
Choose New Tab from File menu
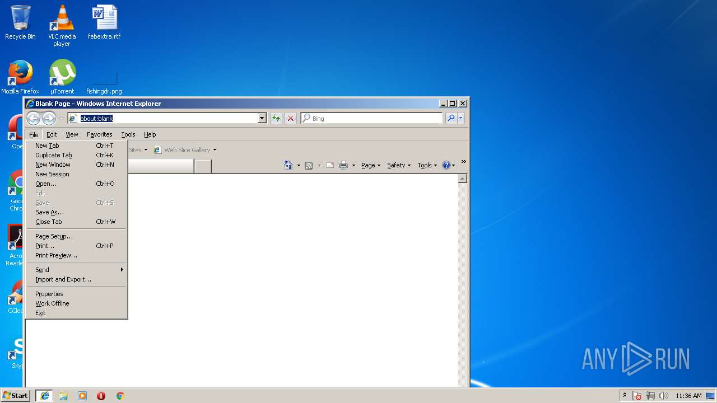pos(76,146)
